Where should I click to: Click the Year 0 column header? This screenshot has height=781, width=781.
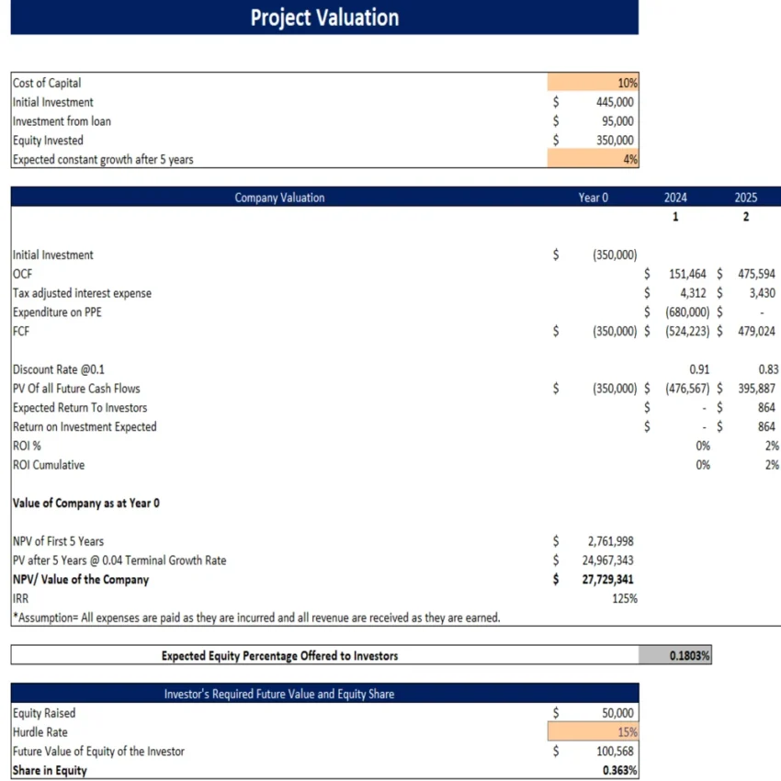coord(593,197)
